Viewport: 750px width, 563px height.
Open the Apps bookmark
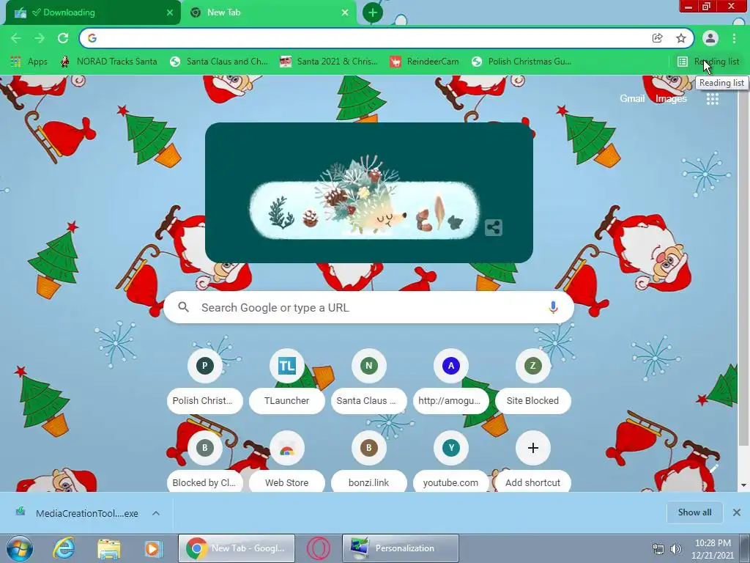(29, 62)
